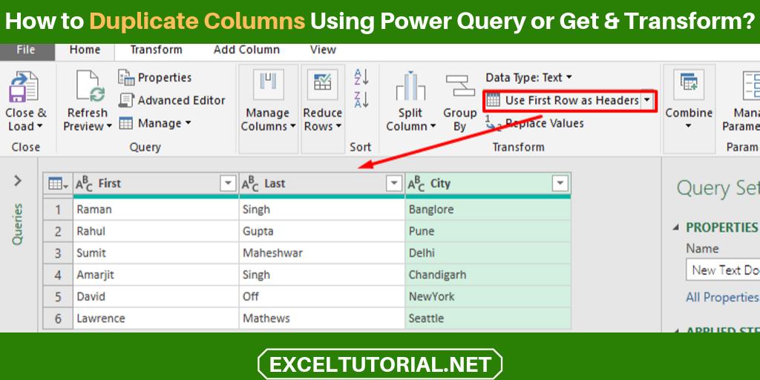Sort ascending A to Z
The height and width of the screenshot is (380, 760).
(x=361, y=76)
